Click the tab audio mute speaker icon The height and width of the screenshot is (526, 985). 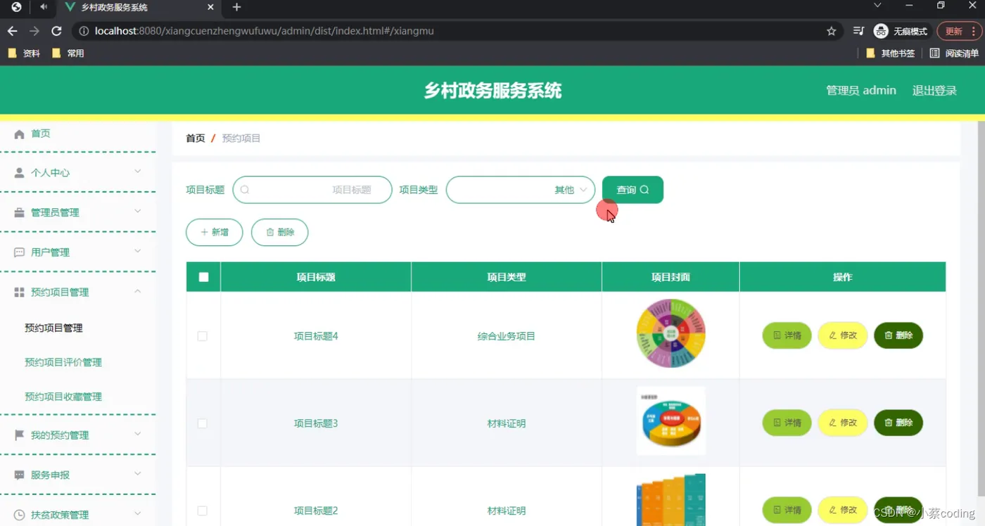pos(44,7)
